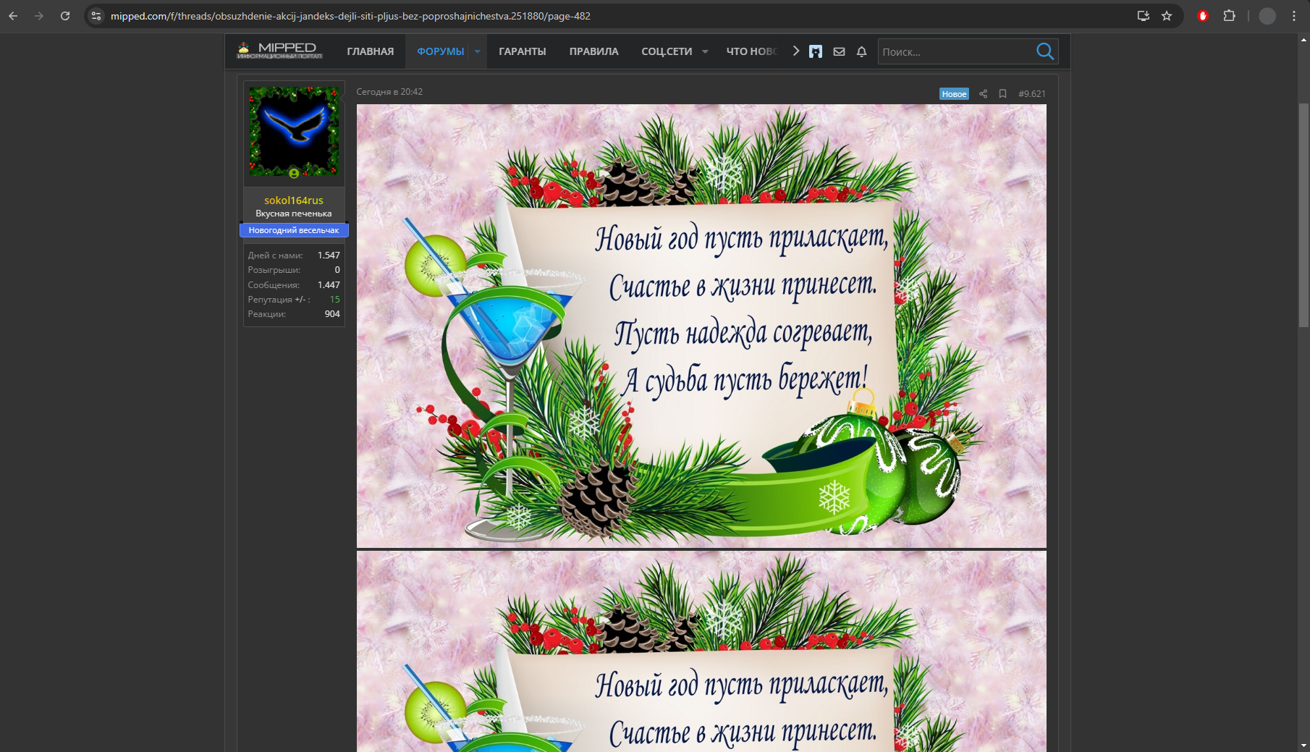Open the first New Year greeting image

(x=701, y=326)
